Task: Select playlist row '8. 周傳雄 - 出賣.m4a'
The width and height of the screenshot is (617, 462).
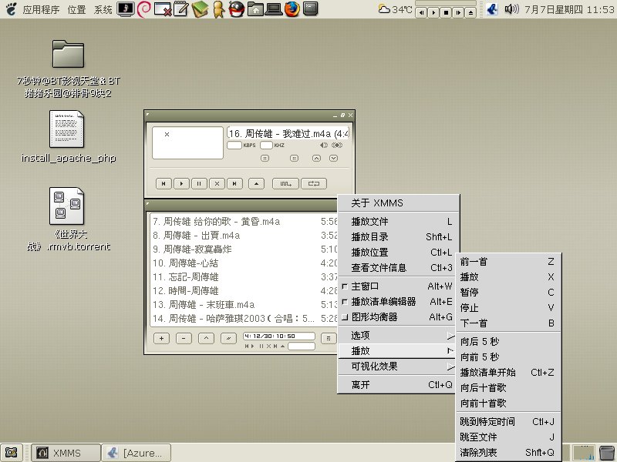Action: pyautogui.click(x=244, y=236)
